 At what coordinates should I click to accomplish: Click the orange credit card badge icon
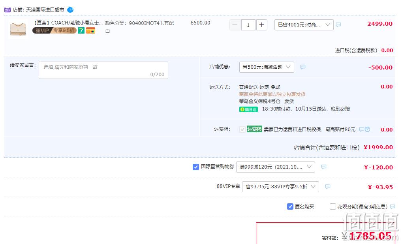click(90, 30)
